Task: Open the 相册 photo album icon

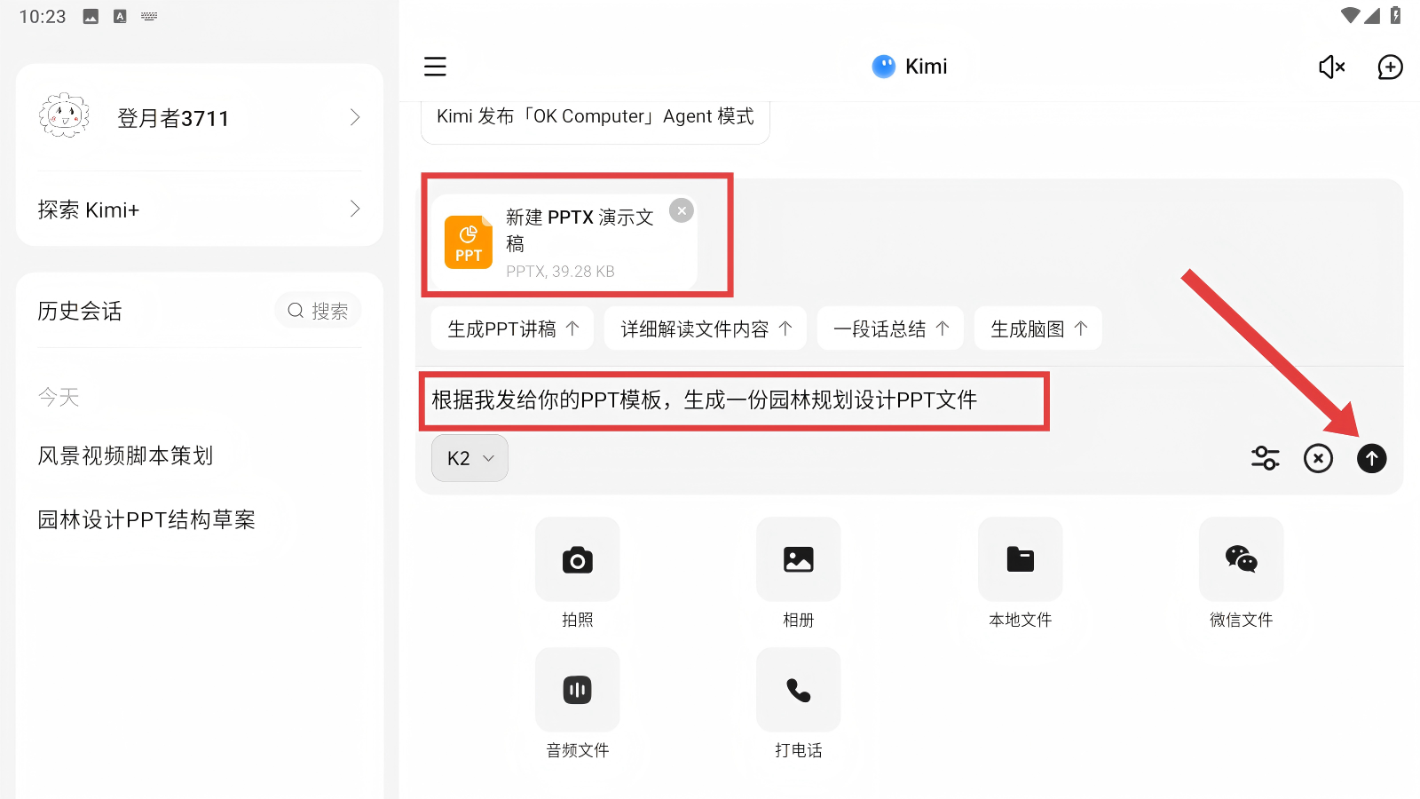Action: click(x=798, y=560)
